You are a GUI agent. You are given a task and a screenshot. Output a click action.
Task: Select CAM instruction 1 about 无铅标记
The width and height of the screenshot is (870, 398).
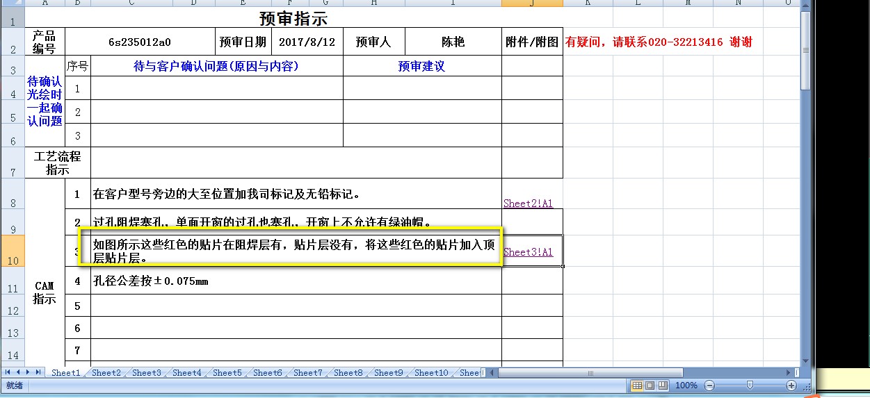(296, 194)
